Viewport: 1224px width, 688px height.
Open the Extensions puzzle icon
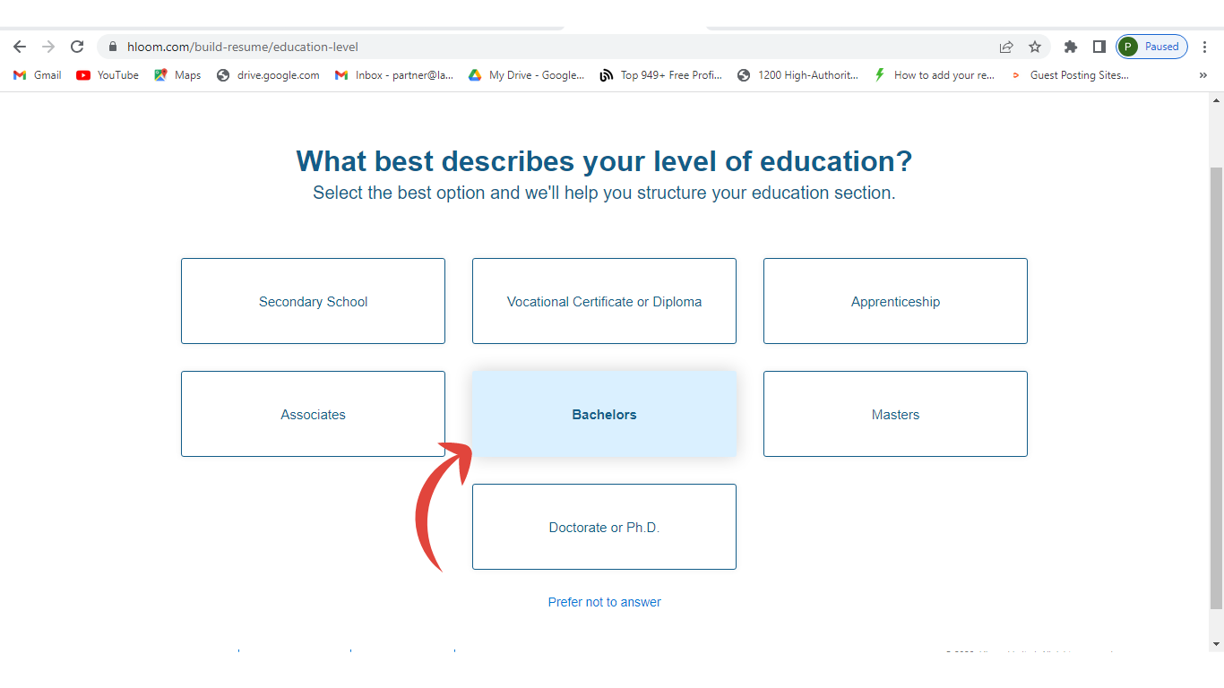pos(1070,47)
